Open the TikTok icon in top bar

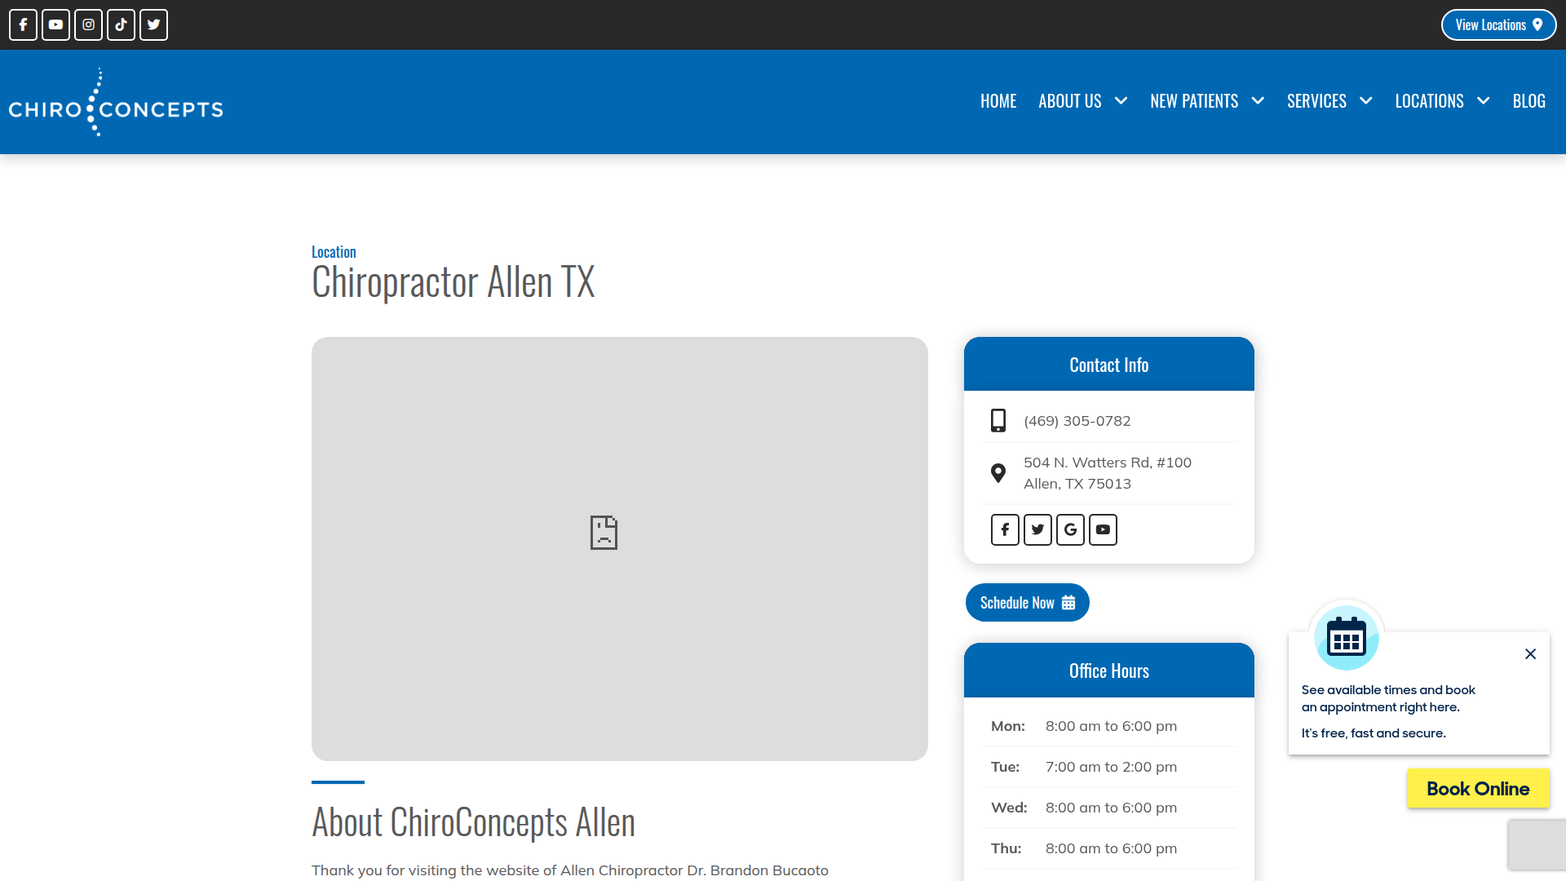(x=121, y=24)
